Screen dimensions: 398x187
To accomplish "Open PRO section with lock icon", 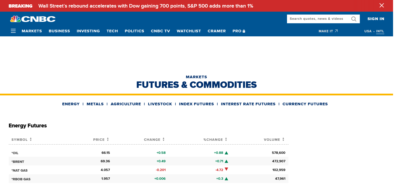I will tap(239, 31).
